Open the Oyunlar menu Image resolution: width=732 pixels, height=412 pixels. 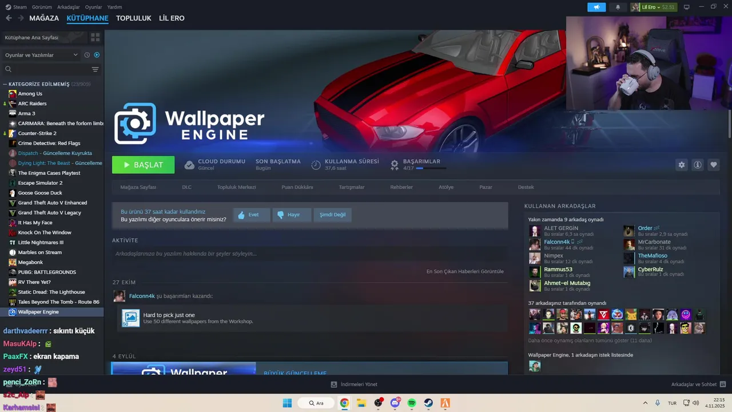tap(94, 7)
